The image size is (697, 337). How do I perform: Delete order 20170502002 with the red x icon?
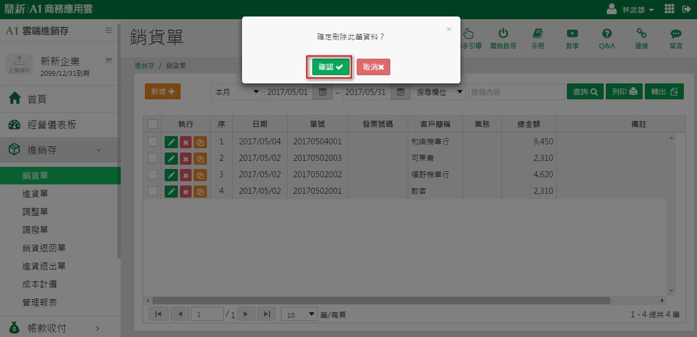(186, 175)
